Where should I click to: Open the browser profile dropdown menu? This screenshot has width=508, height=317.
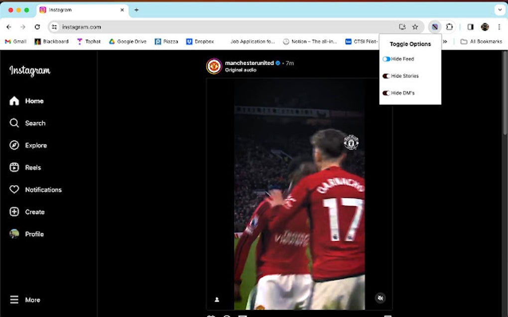(x=485, y=26)
